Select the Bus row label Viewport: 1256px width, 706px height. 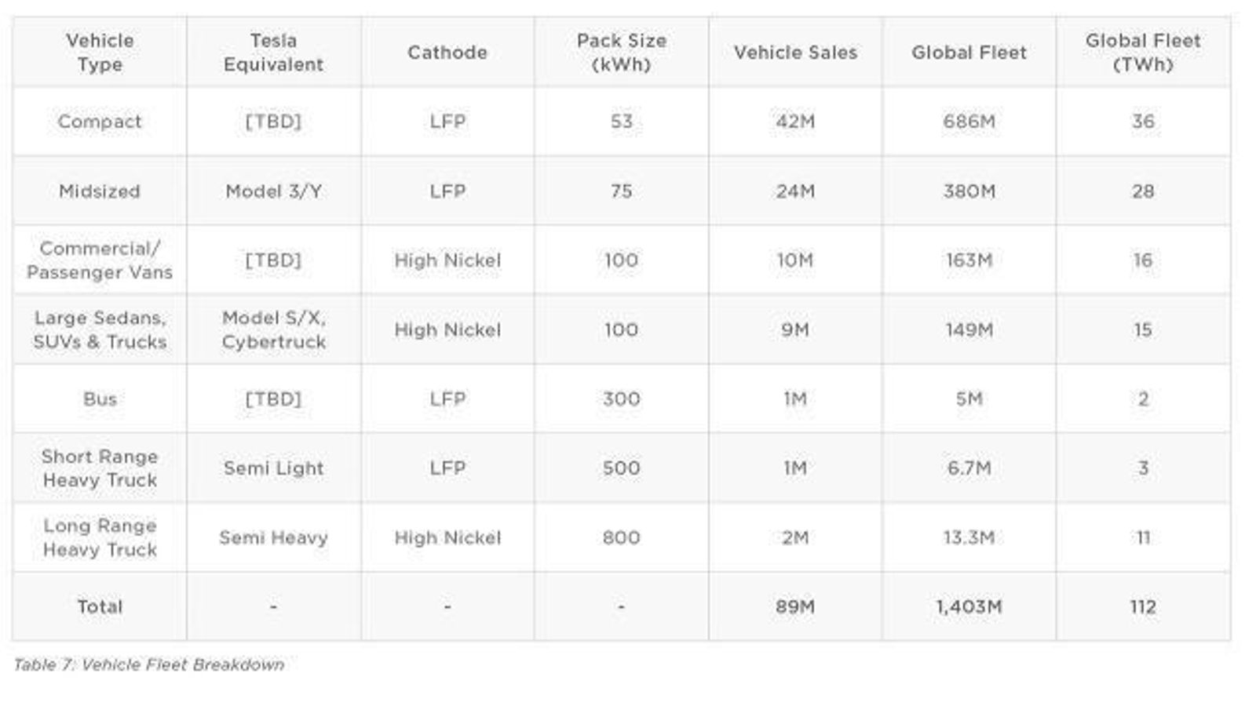(100, 399)
